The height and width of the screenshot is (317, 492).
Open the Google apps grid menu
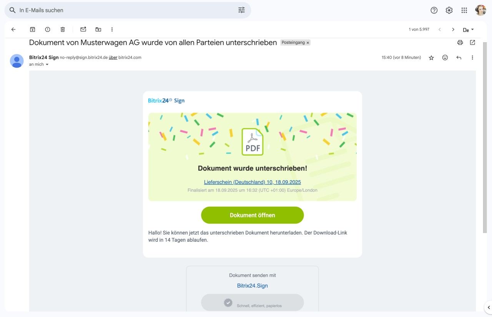[464, 10]
